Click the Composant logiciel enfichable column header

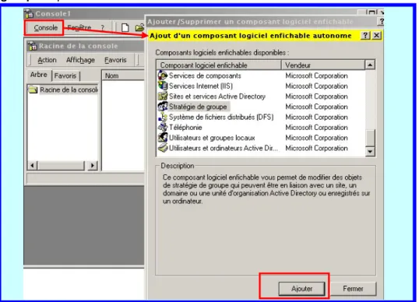coord(219,65)
